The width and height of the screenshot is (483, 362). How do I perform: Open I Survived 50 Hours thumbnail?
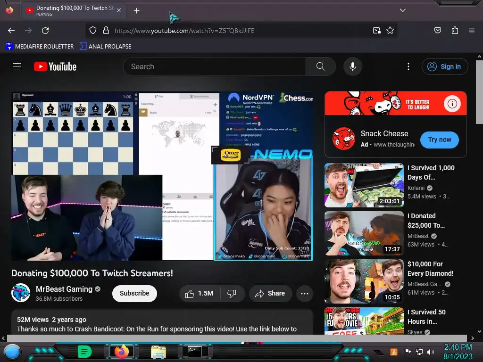click(364, 321)
